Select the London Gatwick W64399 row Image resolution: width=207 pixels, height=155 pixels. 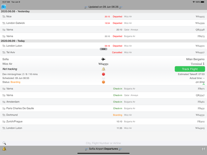point(103,23)
